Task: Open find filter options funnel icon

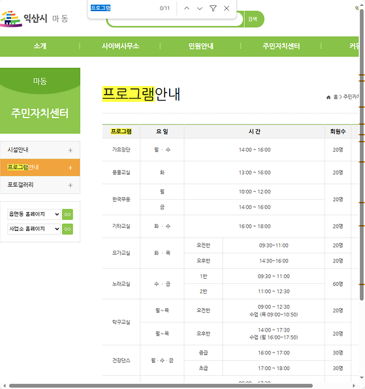Action: 213,8
